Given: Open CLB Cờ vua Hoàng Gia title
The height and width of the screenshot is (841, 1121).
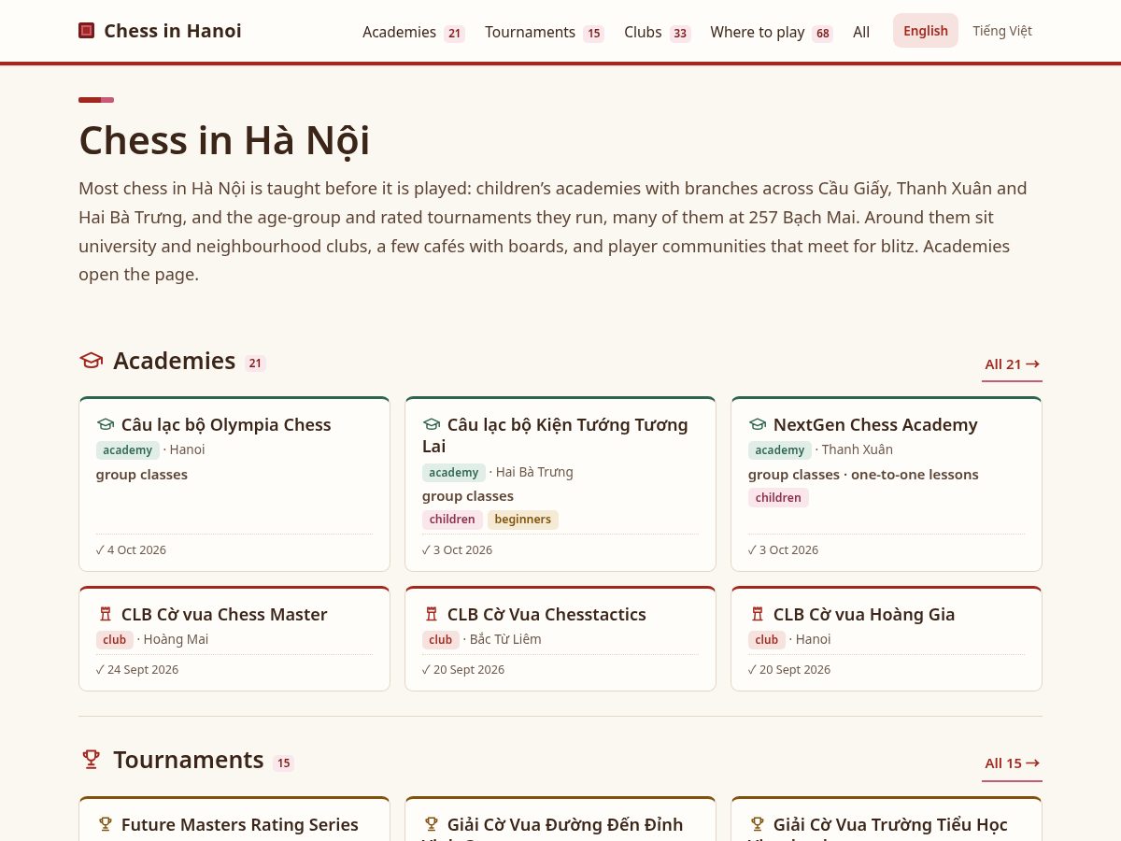Looking at the screenshot, I should coord(864,615).
